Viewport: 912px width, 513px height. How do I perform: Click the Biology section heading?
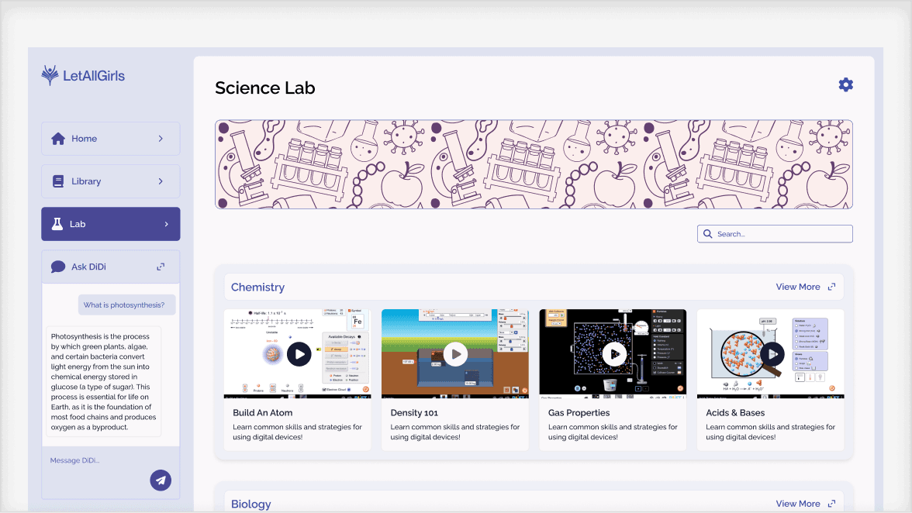click(250, 504)
